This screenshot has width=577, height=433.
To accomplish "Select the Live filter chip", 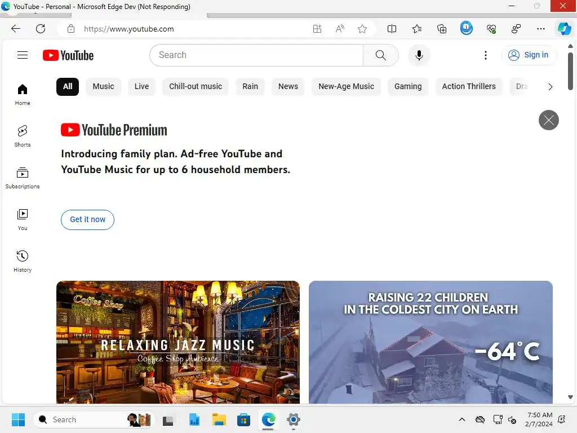I will (x=141, y=86).
